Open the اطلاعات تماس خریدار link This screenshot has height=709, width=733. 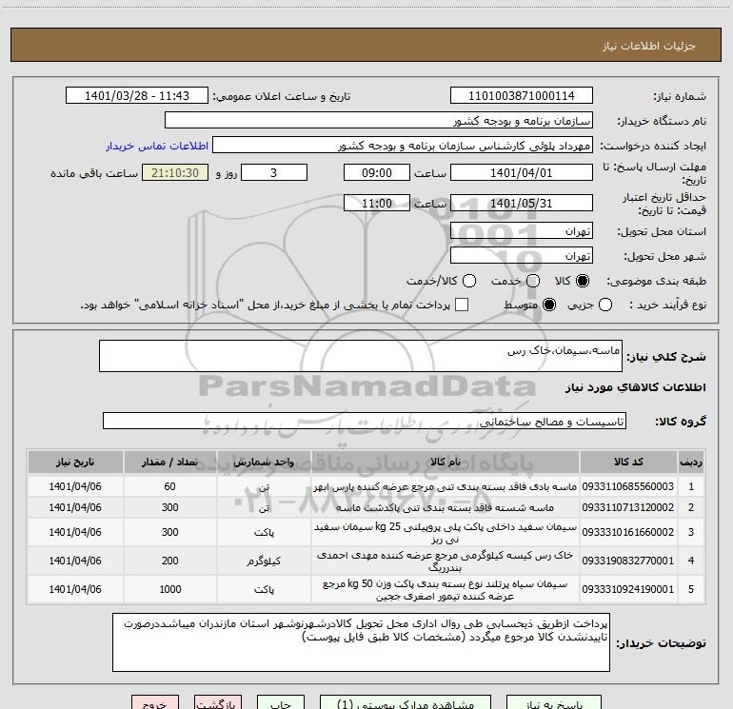pyautogui.click(x=157, y=146)
